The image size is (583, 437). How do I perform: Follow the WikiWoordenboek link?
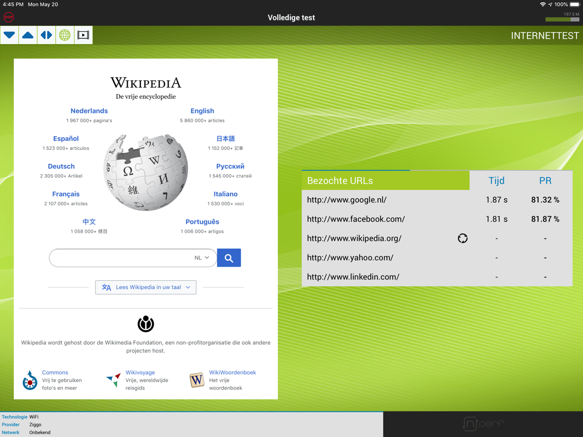(x=232, y=372)
